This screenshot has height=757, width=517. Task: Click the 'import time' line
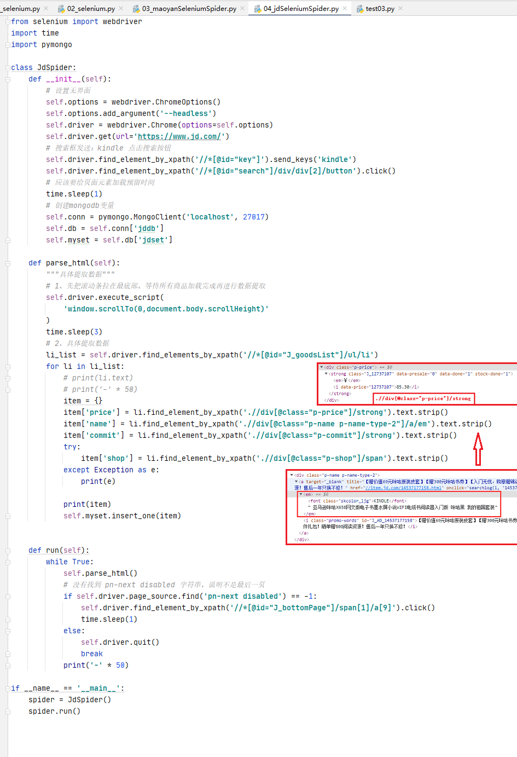[35, 33]
